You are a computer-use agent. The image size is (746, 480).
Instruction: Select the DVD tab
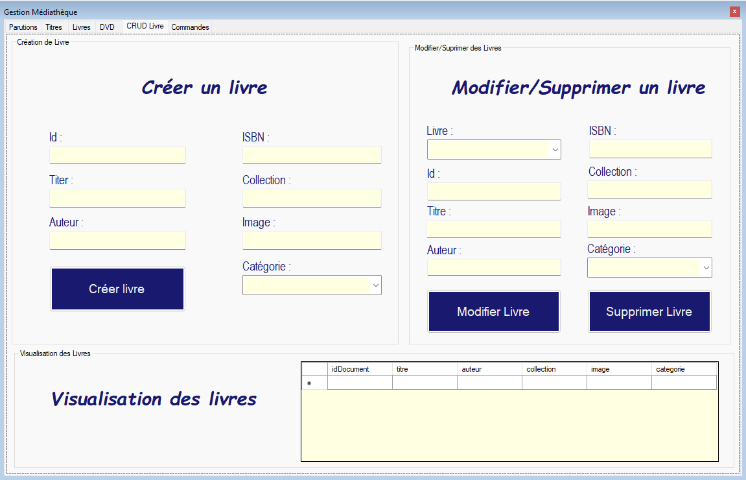tap(107, 27)
